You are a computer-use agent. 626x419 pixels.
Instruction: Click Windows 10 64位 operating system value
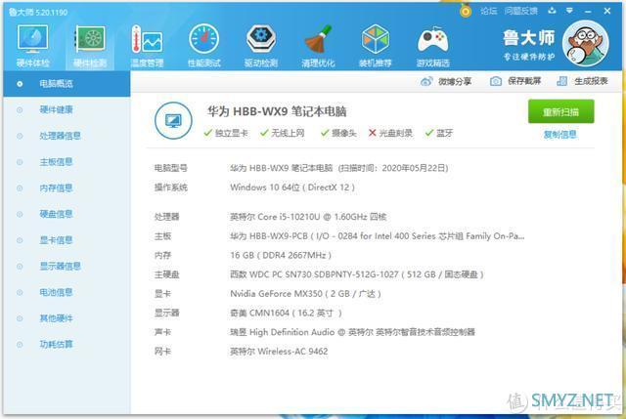click(292, 188)
